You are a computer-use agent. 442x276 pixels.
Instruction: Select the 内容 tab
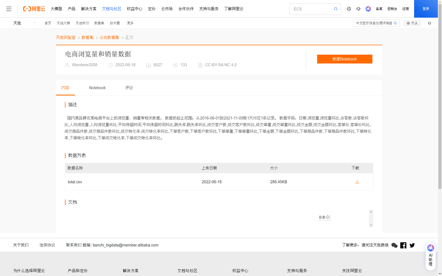tap(65, 88)
